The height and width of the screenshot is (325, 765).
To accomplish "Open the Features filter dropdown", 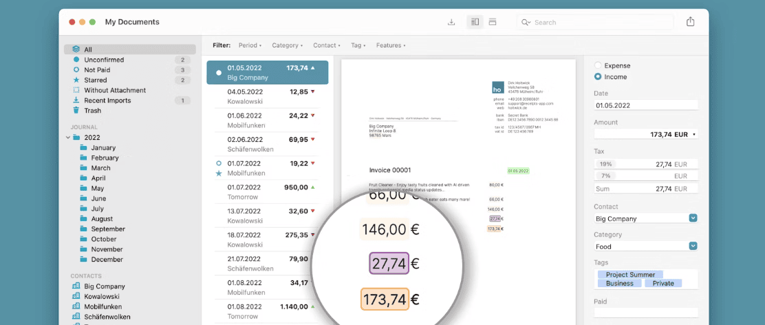I will (x=390, y=45).
